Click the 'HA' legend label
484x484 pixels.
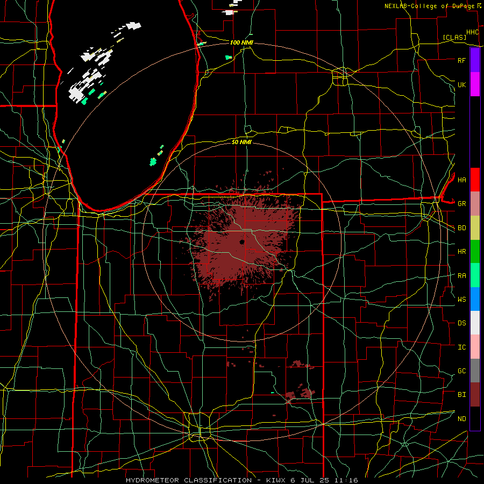461,180
